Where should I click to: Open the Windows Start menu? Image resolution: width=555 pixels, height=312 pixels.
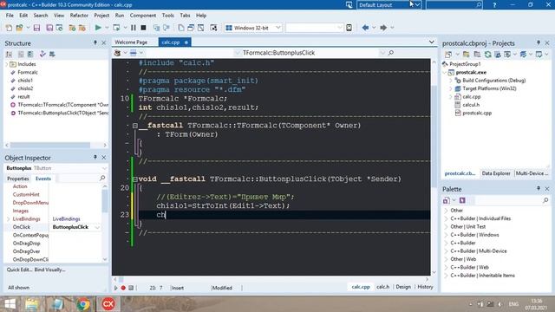10,304
